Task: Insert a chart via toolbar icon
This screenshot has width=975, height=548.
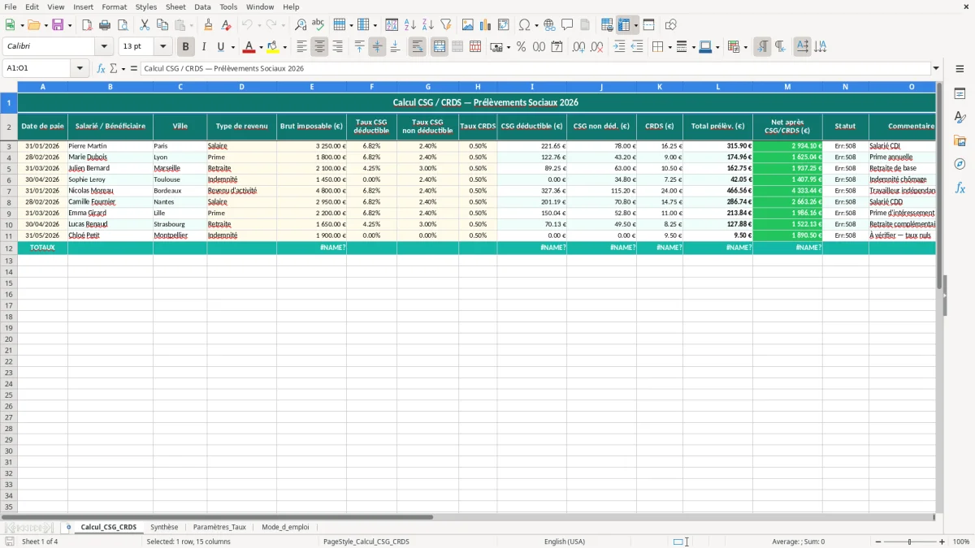Action: click(486, 25)
